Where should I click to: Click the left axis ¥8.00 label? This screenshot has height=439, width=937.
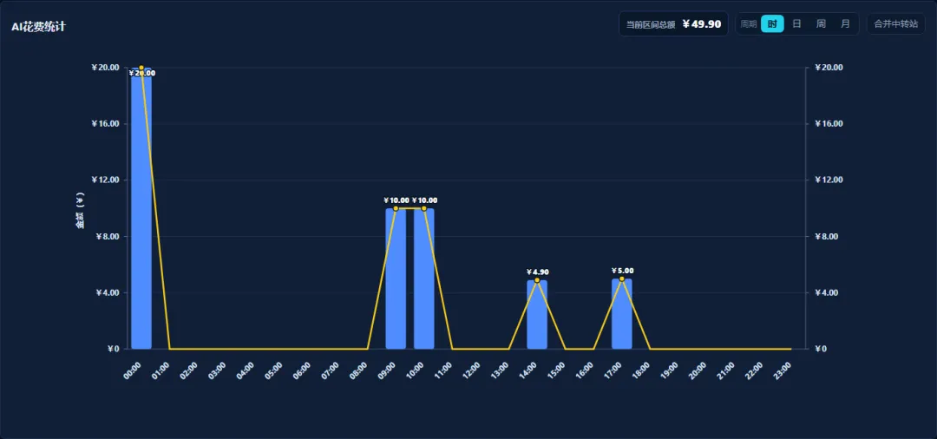coord(108,237)
